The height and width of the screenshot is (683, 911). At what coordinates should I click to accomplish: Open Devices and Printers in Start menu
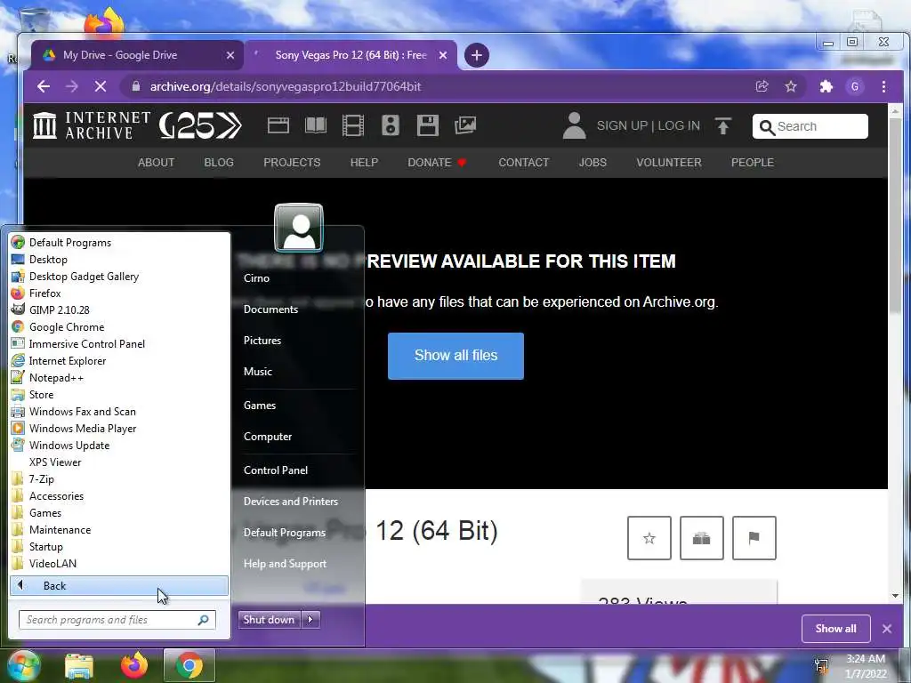tap(291, 502)
